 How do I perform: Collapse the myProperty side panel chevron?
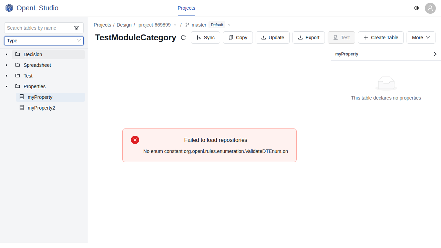click(x=435, y=54)
